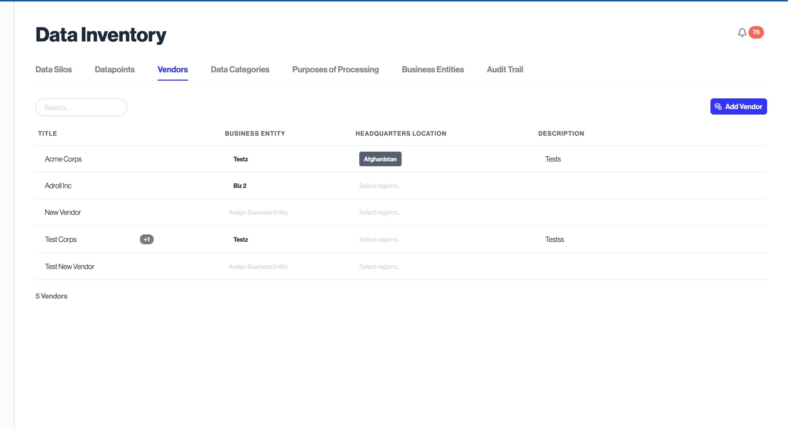Assign a business entity to Test New Vendor
This screenshot has height=428, width=788.
pyautogui.click(x=258, y=266)
